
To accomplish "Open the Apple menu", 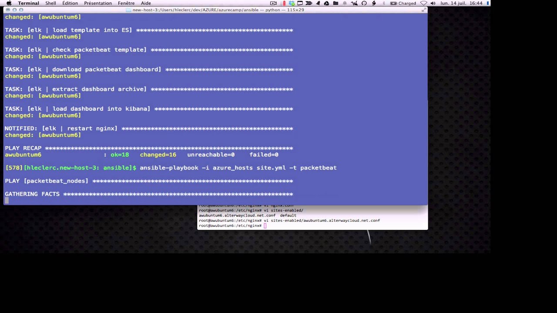I will (x=9, y=3).
